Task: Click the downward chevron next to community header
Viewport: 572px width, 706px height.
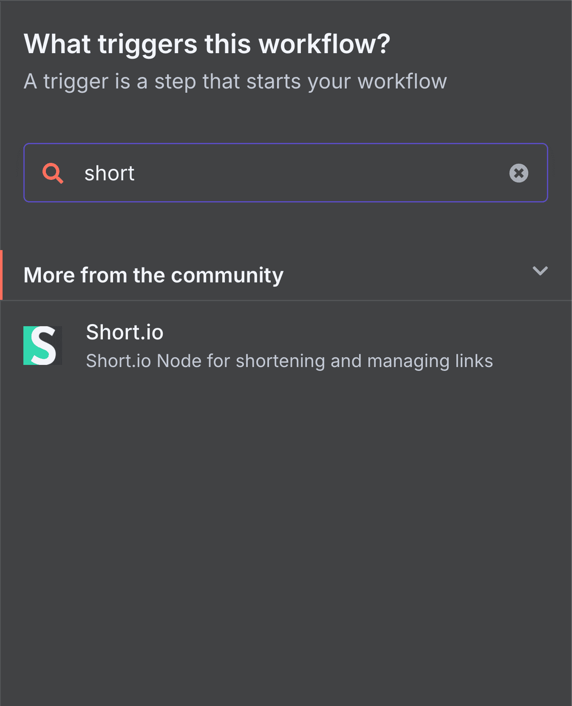Action: [540, 271]
